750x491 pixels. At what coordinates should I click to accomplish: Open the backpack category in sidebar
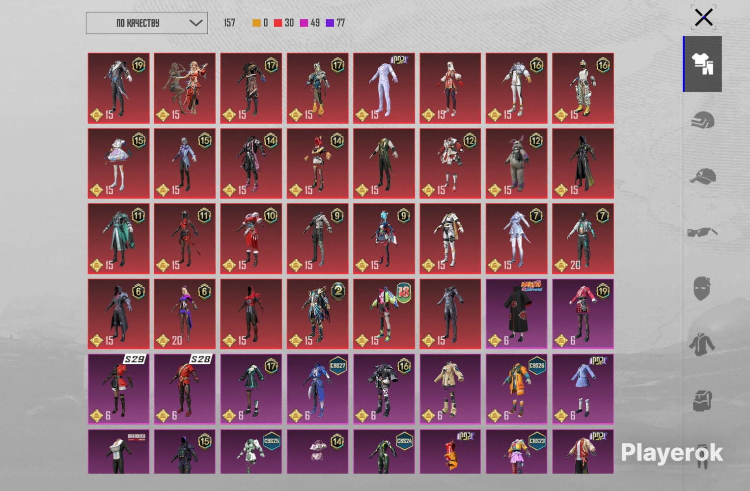702,400
